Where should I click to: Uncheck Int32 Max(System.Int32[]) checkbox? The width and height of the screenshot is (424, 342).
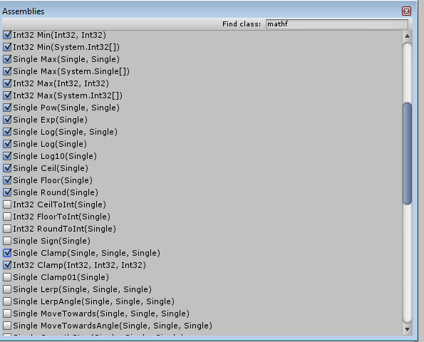click(7, 95)
